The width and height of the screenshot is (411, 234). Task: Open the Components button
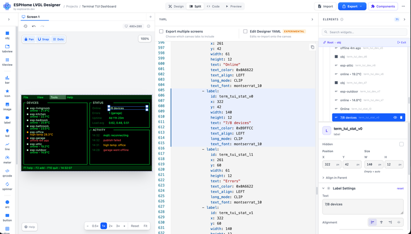click(383, 6)
